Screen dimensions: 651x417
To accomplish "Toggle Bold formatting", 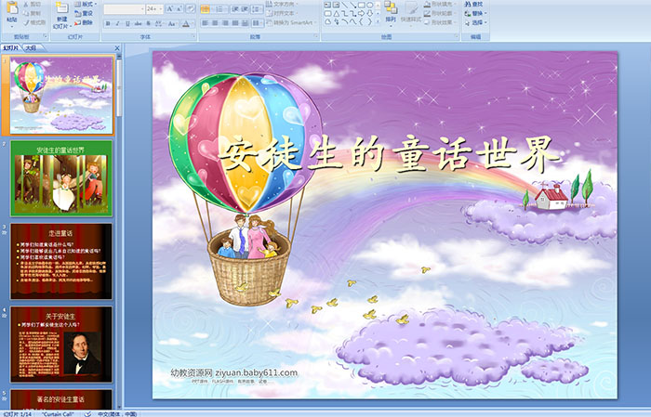I will point(108,23).
